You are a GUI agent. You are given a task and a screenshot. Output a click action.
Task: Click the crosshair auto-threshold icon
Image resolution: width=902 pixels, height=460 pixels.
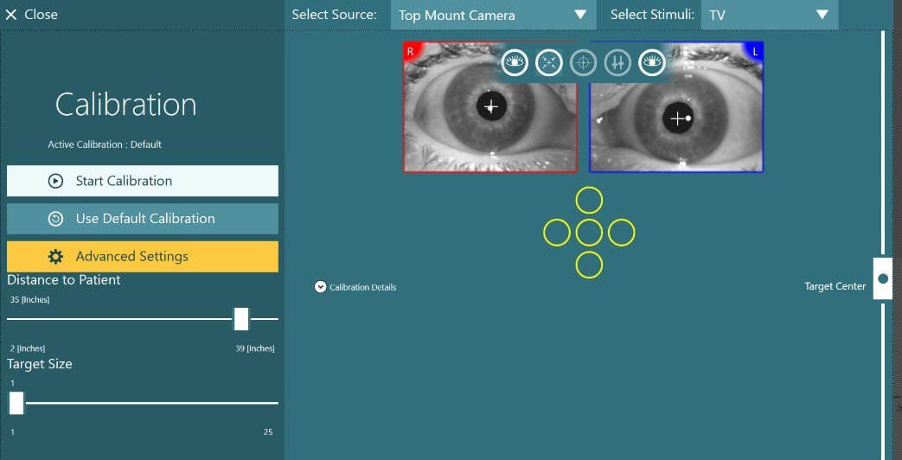(x=583, y=62)
